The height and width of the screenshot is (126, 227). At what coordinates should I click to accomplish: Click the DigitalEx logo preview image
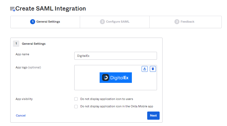pyautogui.click(x=116, y=78)
